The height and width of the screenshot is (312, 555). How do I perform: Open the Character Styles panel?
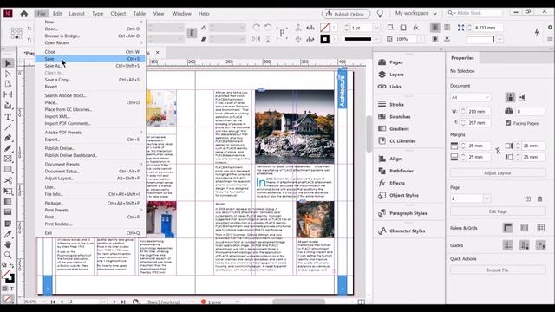tap(402, 231)
